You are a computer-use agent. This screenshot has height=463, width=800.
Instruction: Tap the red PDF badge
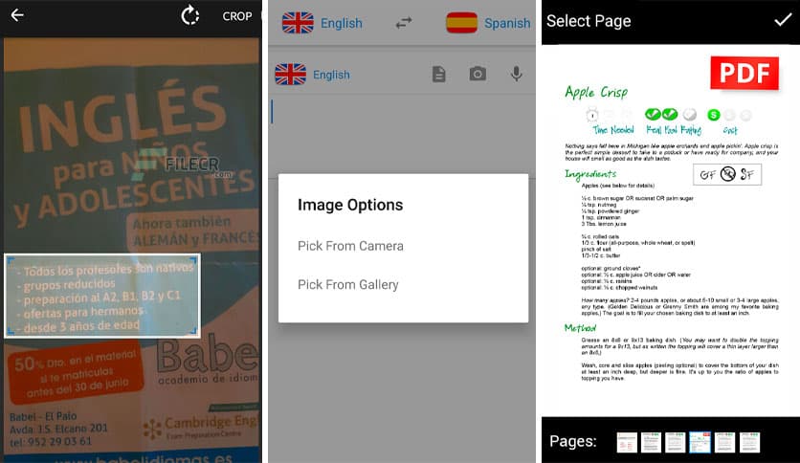pyautogui.click(x=744, y=73)
